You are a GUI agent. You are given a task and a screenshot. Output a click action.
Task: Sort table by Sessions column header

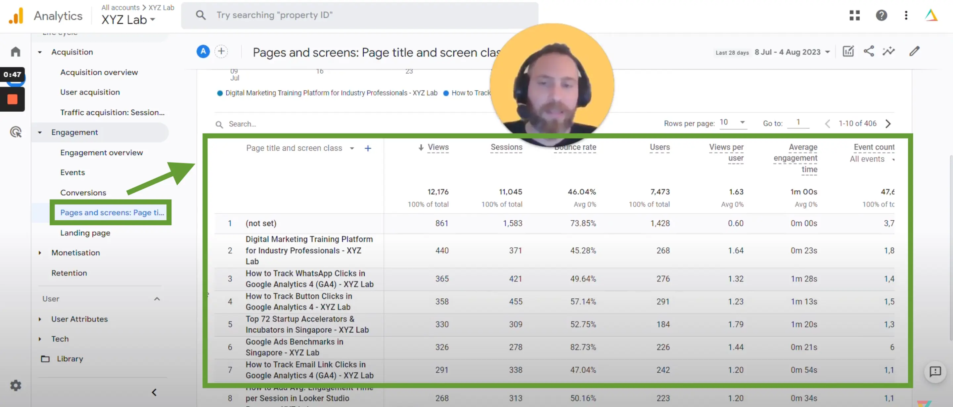[x=506, y=147]
